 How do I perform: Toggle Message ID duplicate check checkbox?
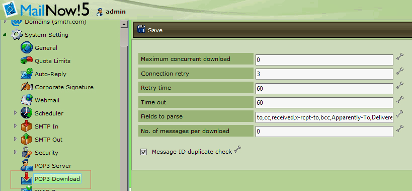coord(143,152)
